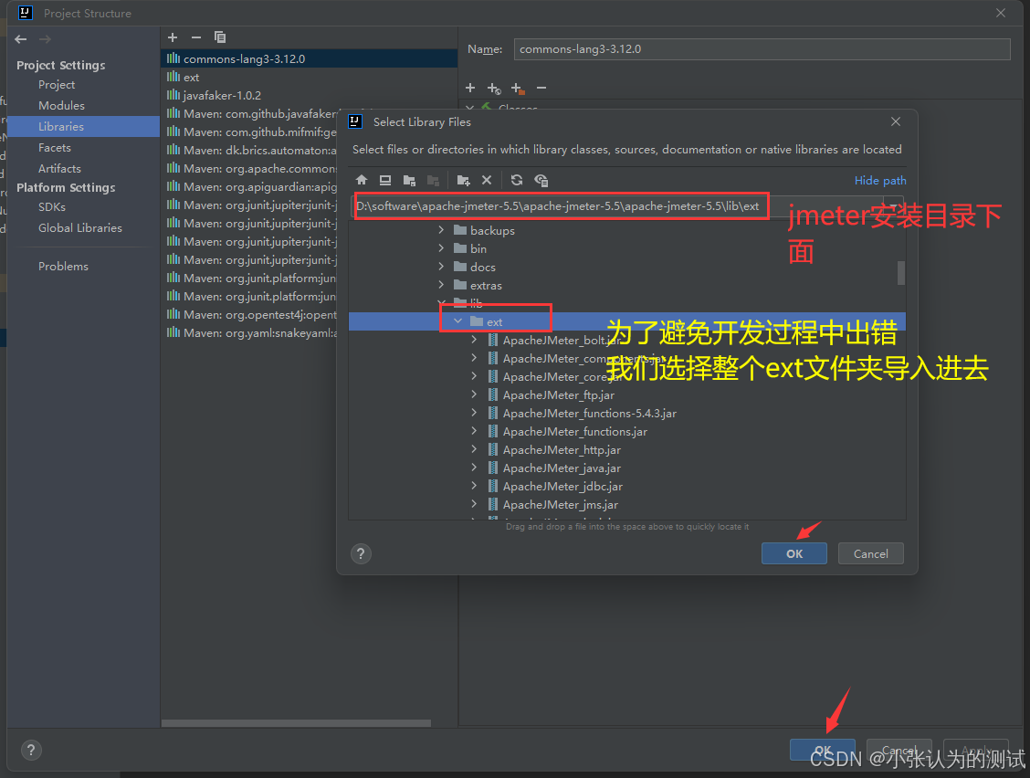Select Maven: org.yaml:snakeyaml library
Viewport: 1030px width, 778px height.
pos(252,333)
